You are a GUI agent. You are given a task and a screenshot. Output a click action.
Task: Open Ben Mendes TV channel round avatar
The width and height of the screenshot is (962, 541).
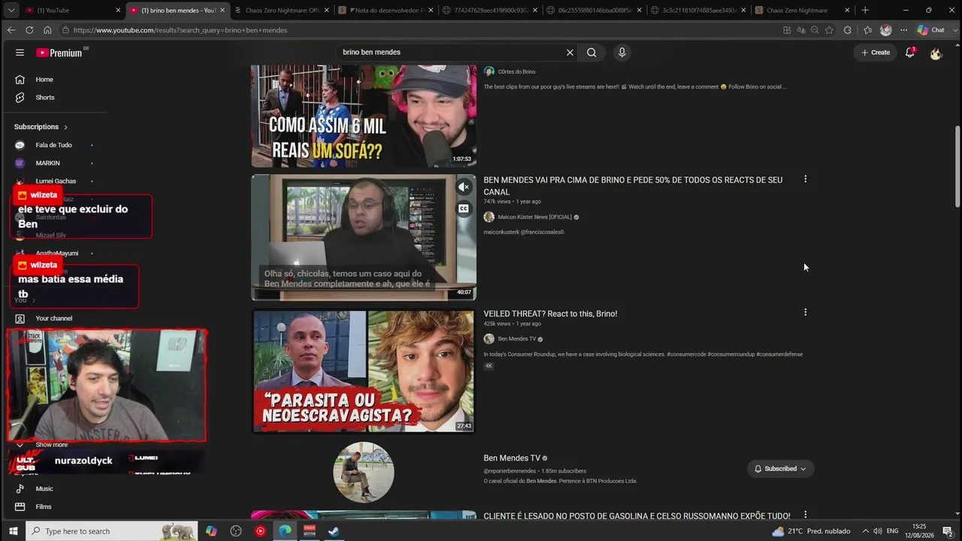[x=364, y=472]
